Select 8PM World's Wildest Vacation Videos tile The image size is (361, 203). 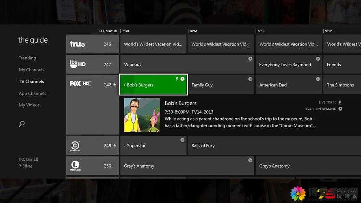221,44
